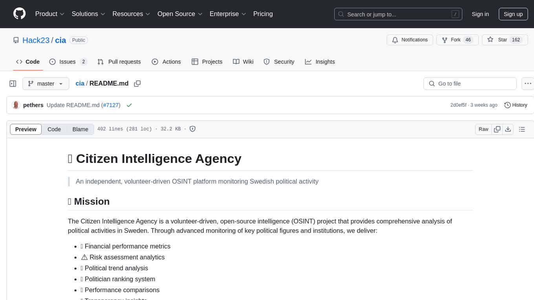Open more file actions menu
534x300 pixels.
[528, 84]
